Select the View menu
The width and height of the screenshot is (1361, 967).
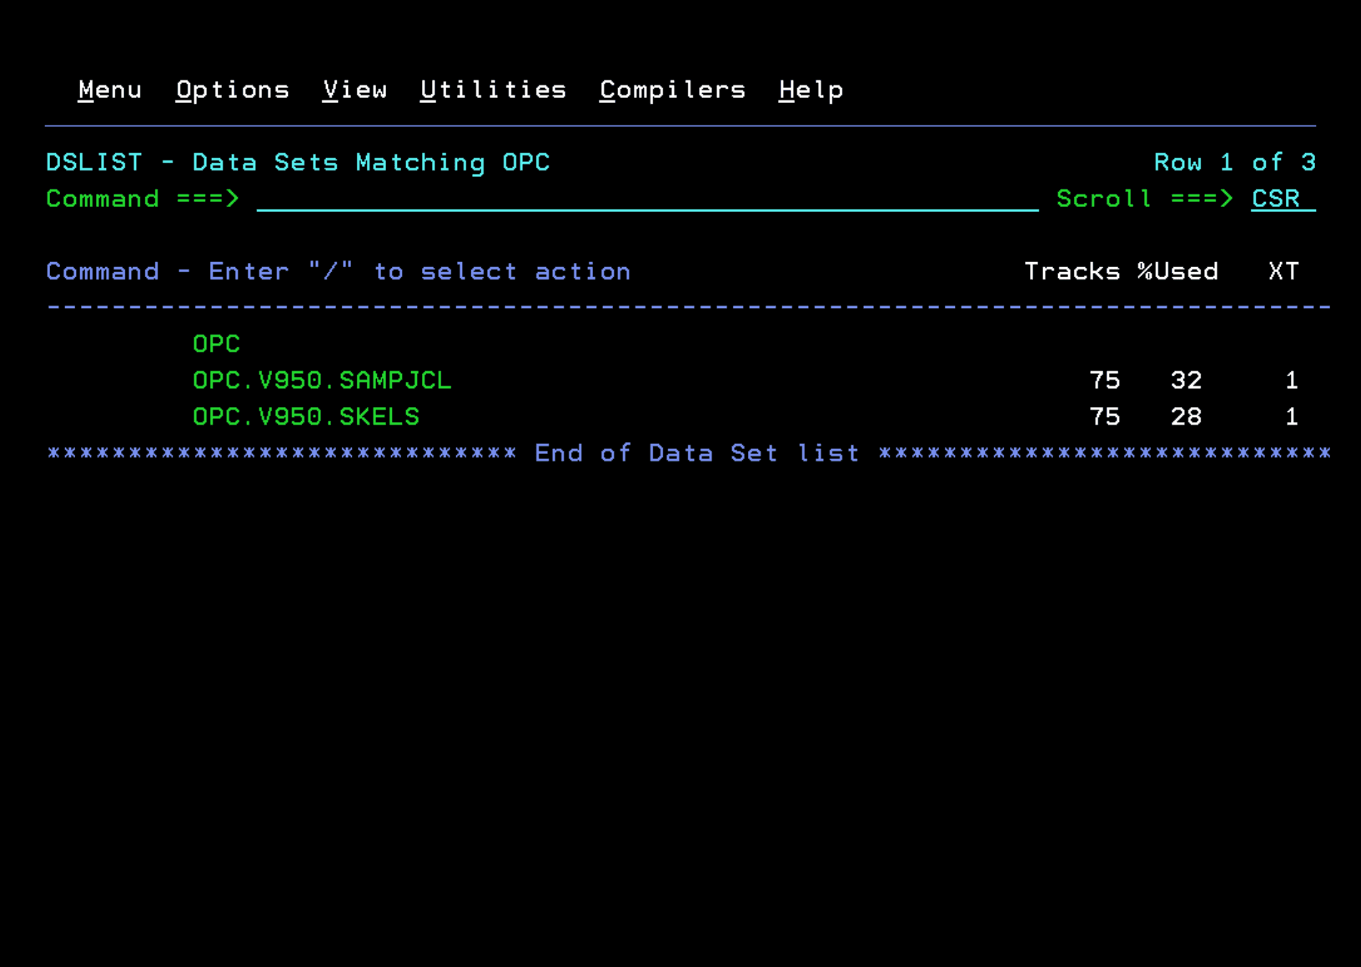tap(355, 90)
